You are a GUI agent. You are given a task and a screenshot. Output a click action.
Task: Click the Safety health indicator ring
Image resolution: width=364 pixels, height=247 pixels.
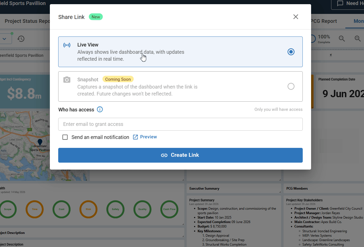[x=115, y=209]
